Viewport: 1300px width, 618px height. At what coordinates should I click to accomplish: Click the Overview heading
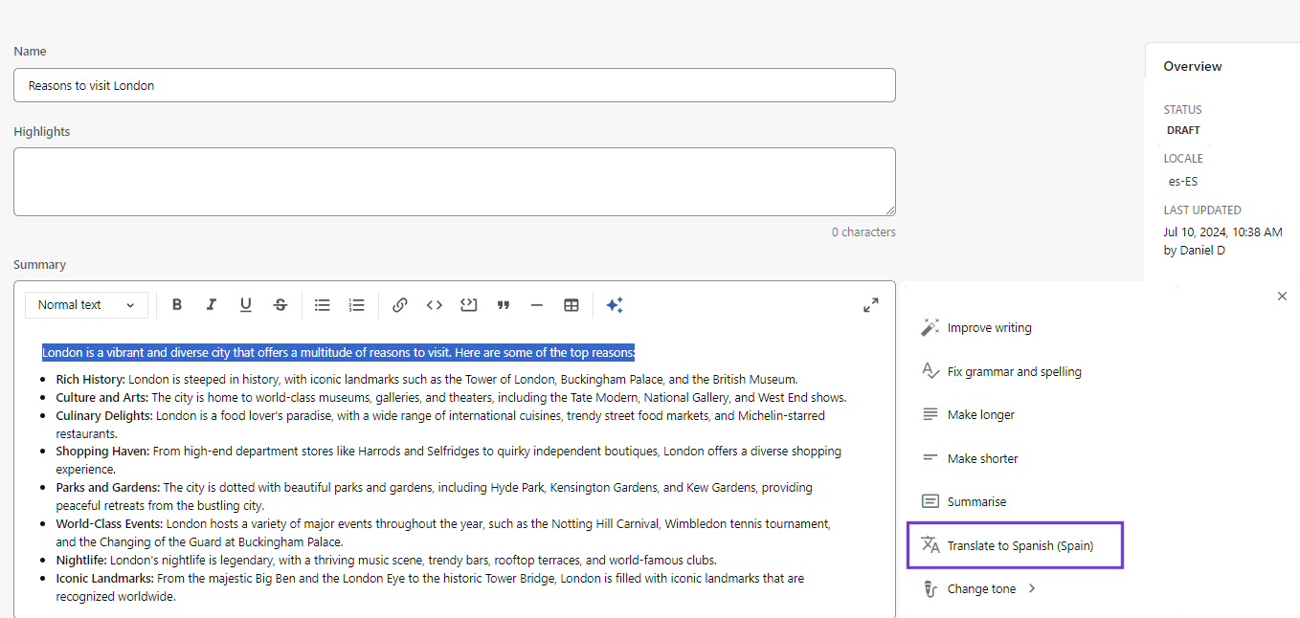pos(1193,66)
